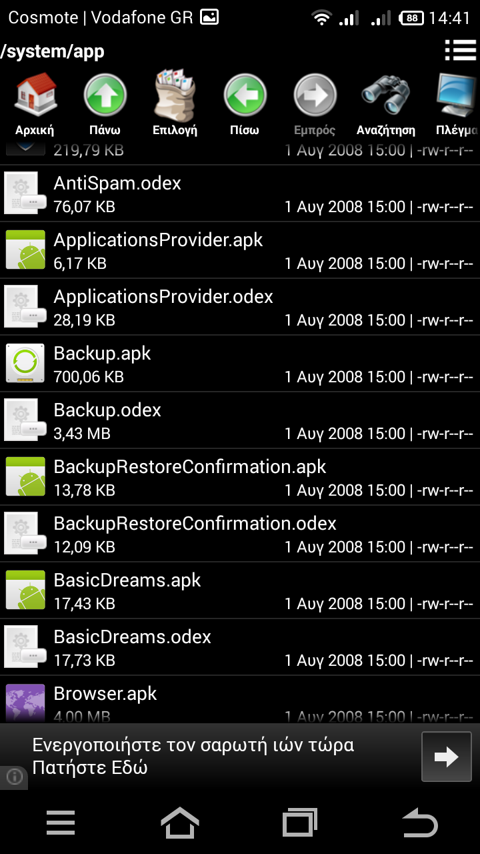Select the ApplicationsProvider.apk file name
The height and width of the screenshot is (854, 480).
point(159,240)
